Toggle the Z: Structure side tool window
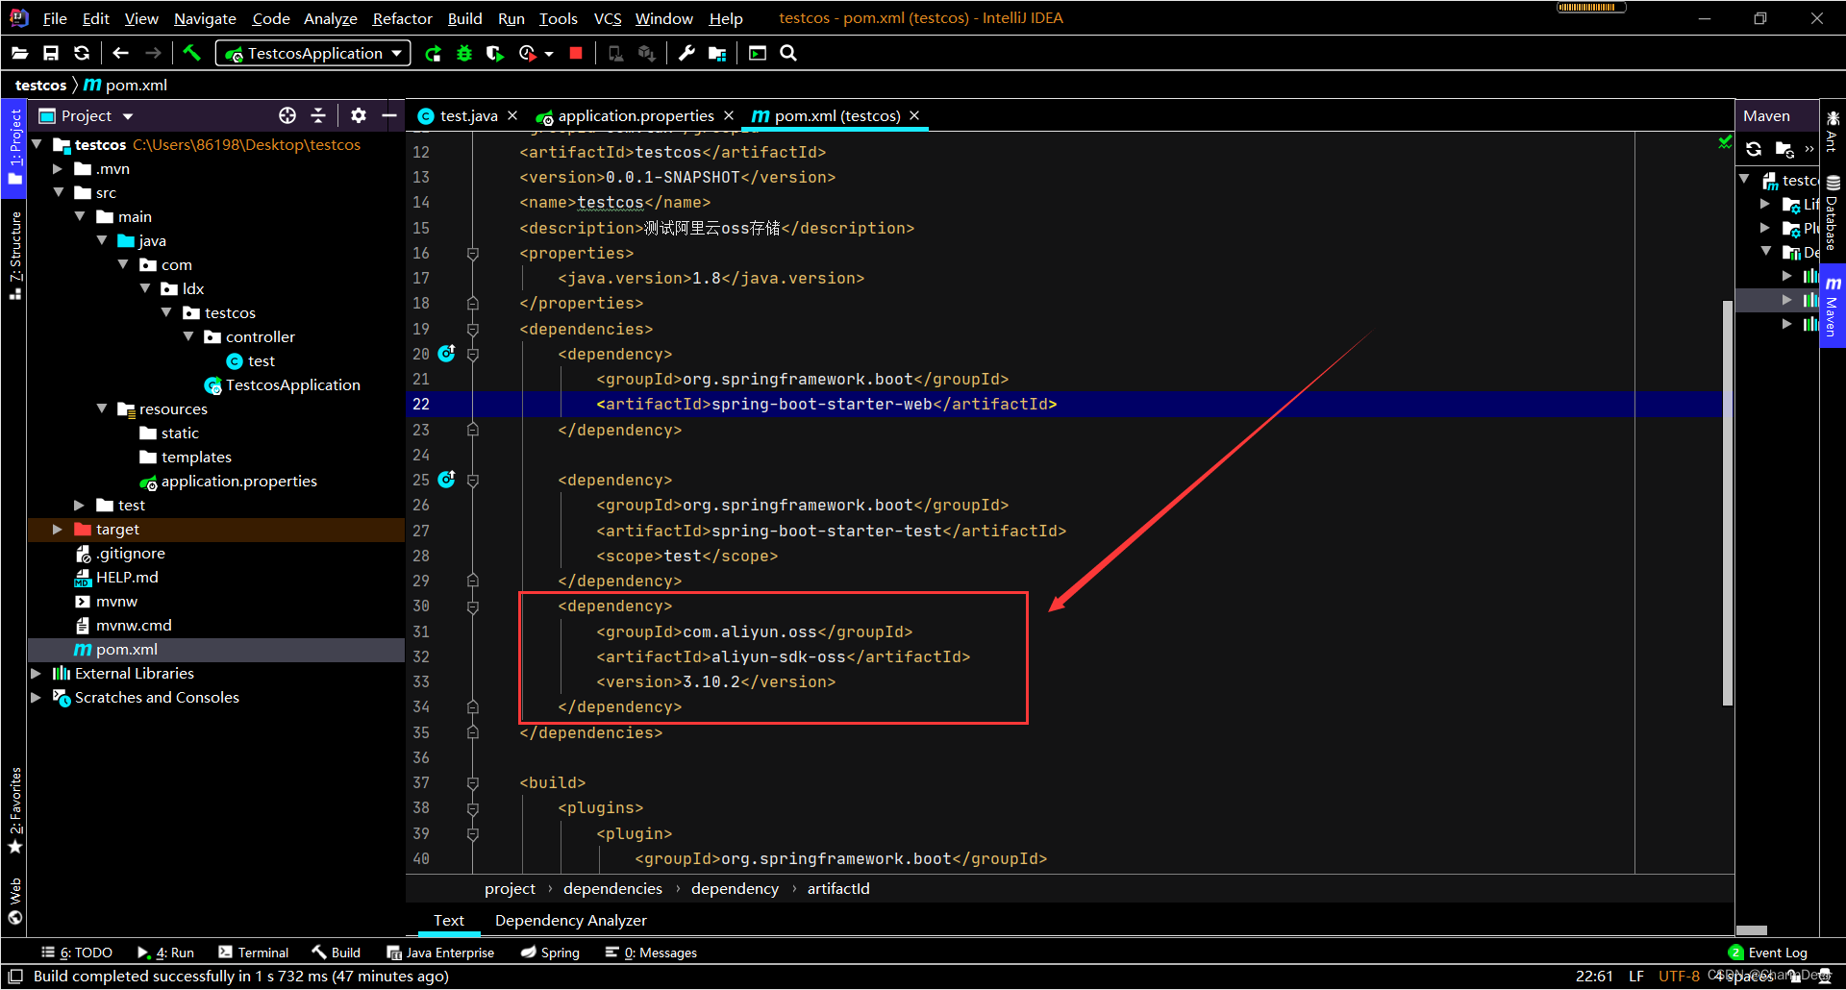This screenshot has height=990, width=1846. pyautogui.click(x=14, y=255)
